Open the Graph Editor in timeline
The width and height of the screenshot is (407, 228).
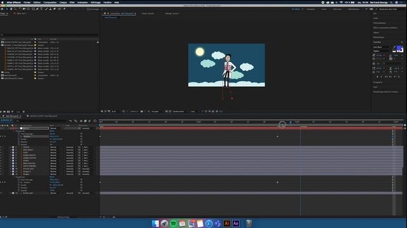tap(95, 121)
